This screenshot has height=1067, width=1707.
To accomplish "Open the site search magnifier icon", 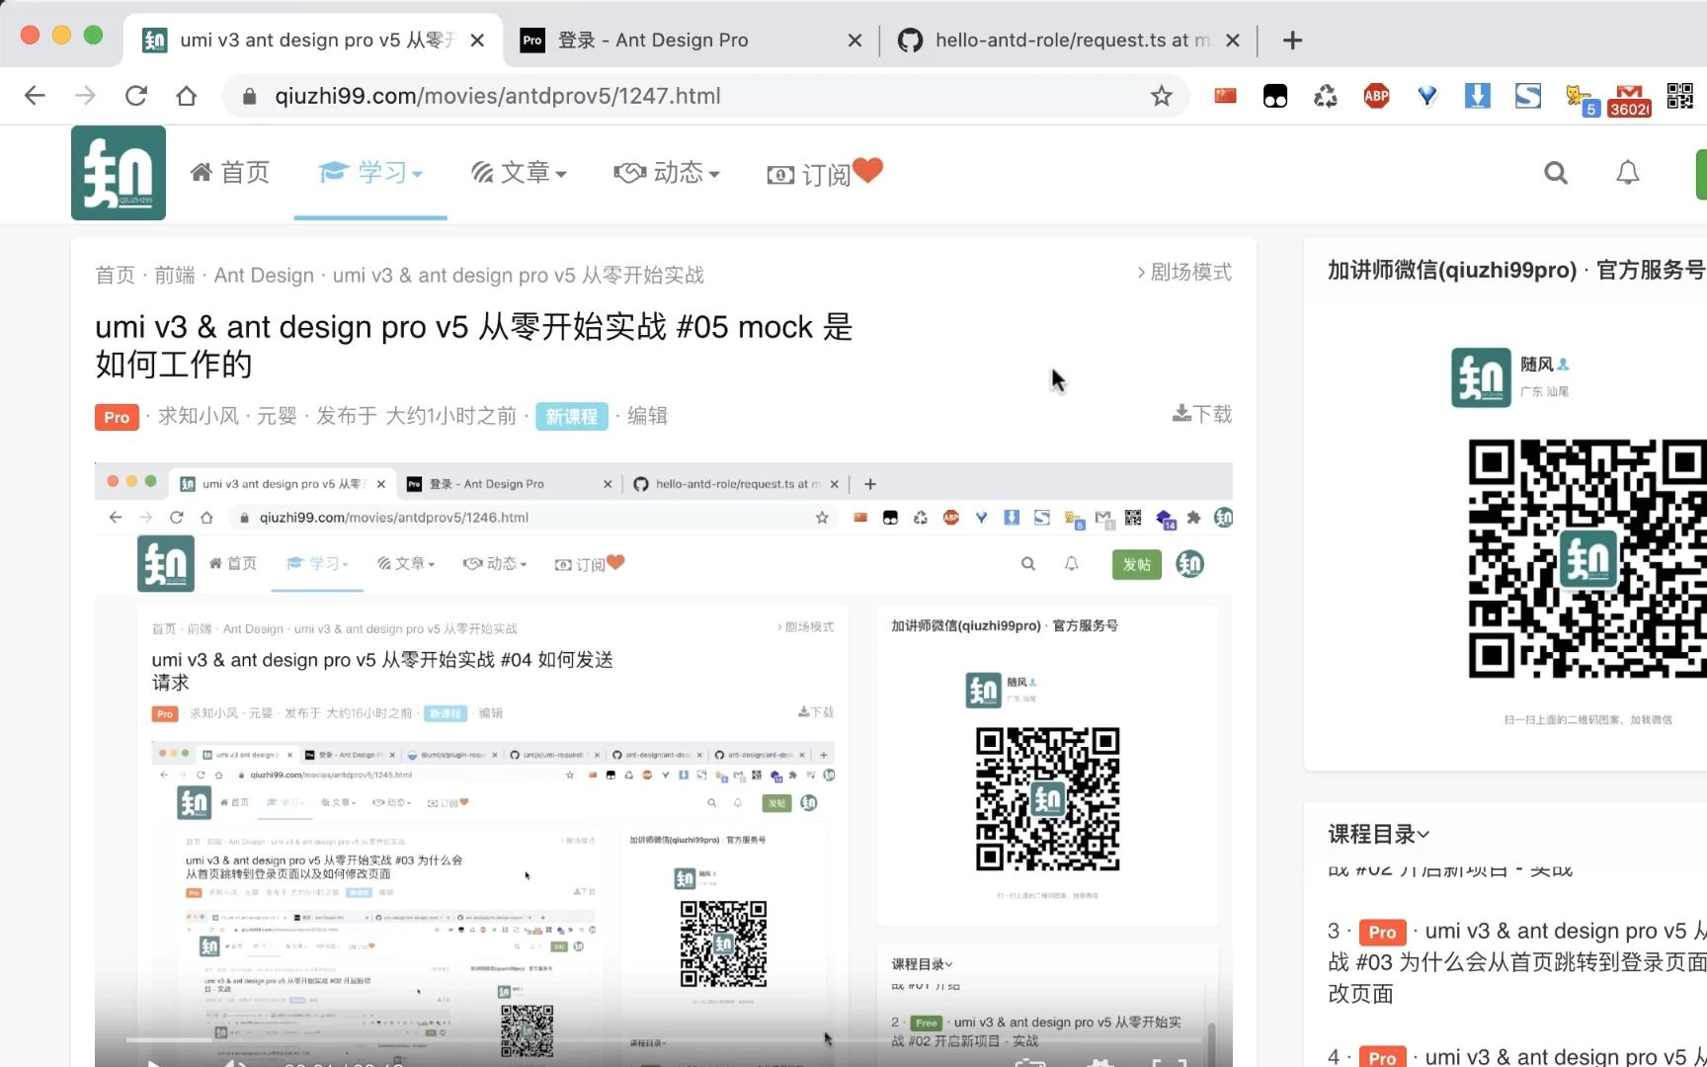I will click(1556, 173).
